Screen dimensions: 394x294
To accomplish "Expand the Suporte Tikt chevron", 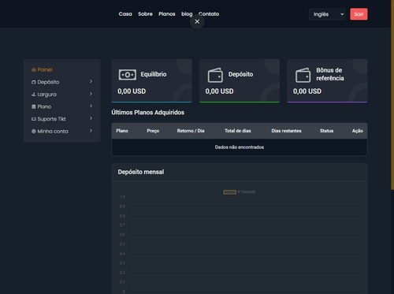I will pyautogui.click(x=91, y=118).
